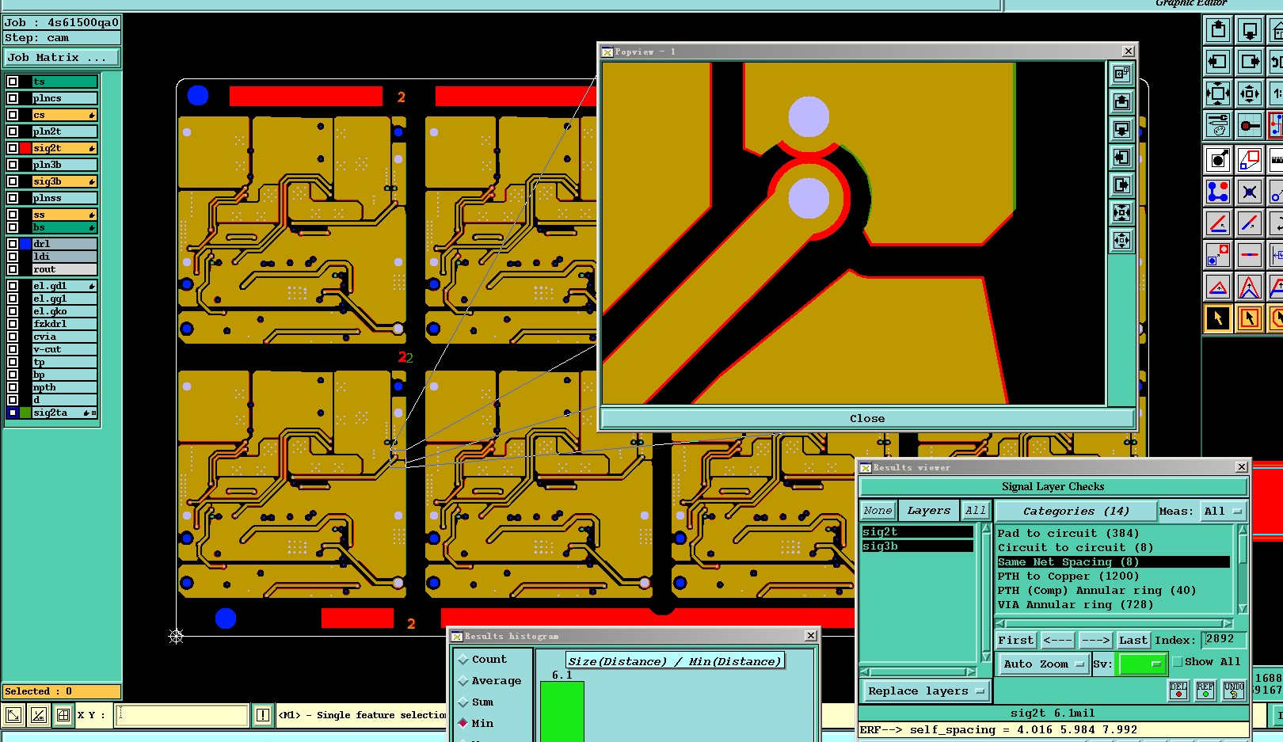1283x742 pixels.
Task: Click the pan left icon in Graphic Editor toolbar
Action: tap(1218, 62)
